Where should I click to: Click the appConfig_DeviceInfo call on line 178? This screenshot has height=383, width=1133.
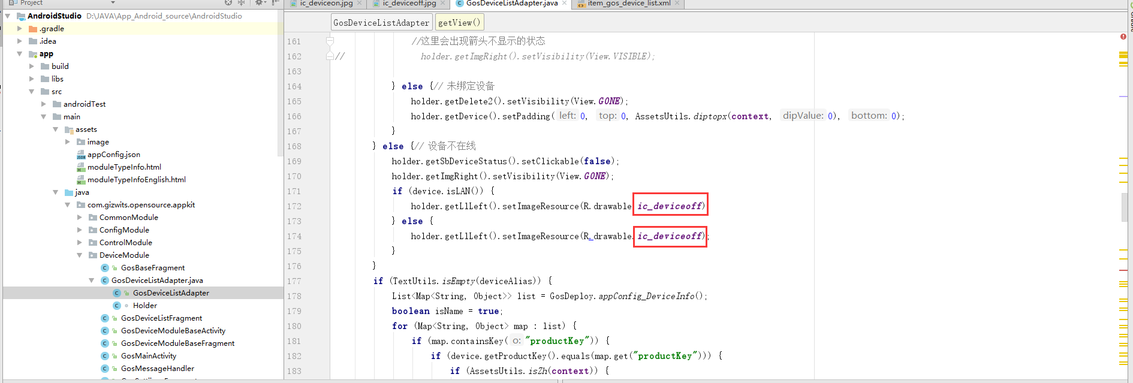[646, 296]
